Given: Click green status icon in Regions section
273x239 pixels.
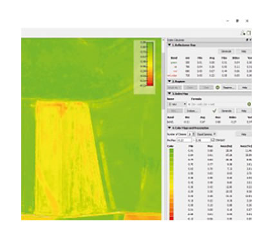Looking at the screenshot, I should coord(218,88).
